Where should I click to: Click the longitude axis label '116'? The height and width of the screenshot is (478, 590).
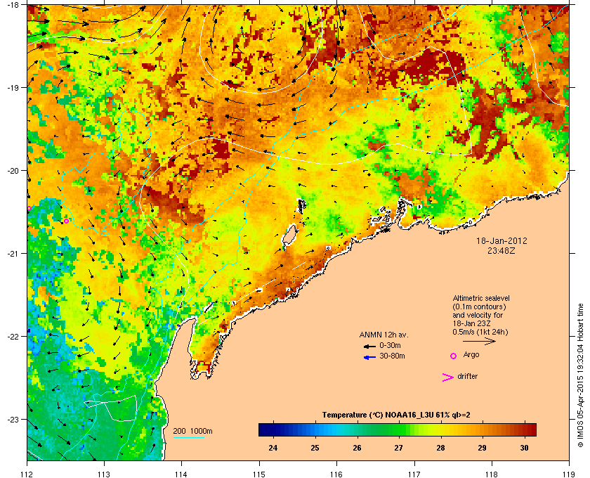pyautogui.click(x=336, y=474)
